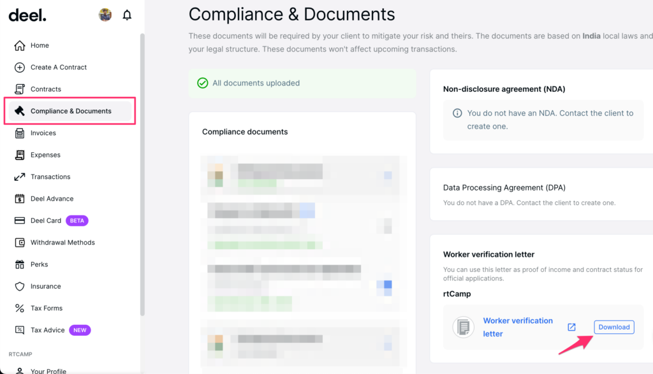Click the You do not have a DPA message
The height and width of the screenshot is (374, 653).
(529, 203)
